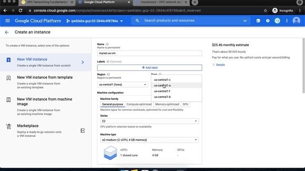Image resolution: width=305 pixels, height=171 pixels.
Task: Click the New VM instance bookmark icon
Action: pos(9,60)
